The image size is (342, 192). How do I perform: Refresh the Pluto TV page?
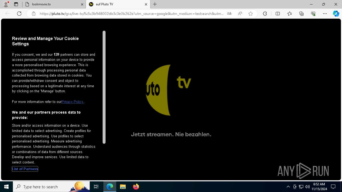[19, 14]
